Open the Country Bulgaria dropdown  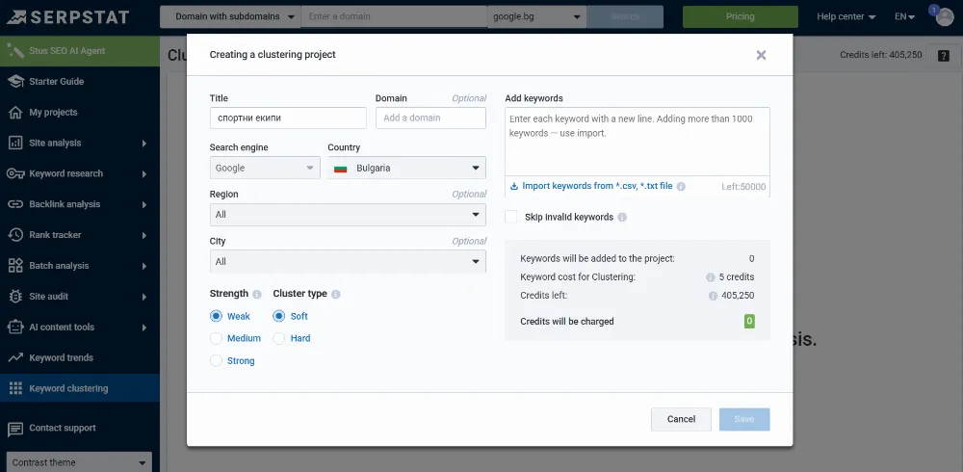pyautogui.click(x=406, y=168)
